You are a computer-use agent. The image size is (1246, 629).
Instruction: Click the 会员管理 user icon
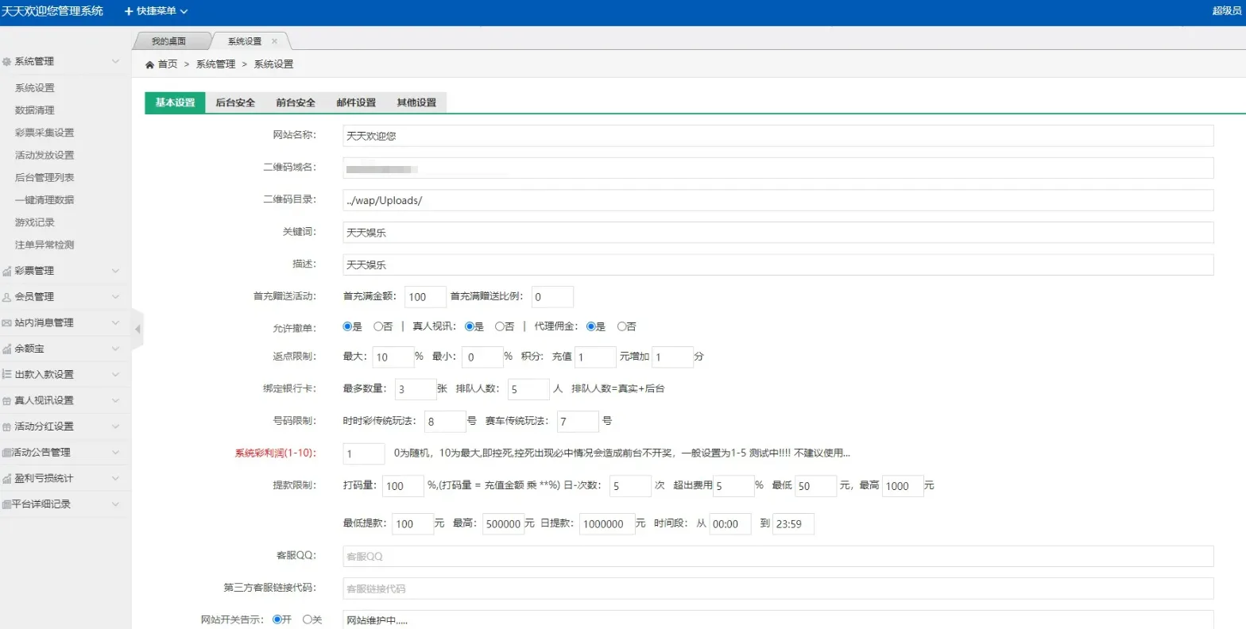(x=7, y=297)
